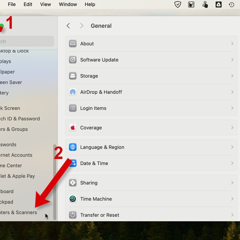
Task: Go back with the left chevron
Action: pyautogui.click(x=68, y=26)
